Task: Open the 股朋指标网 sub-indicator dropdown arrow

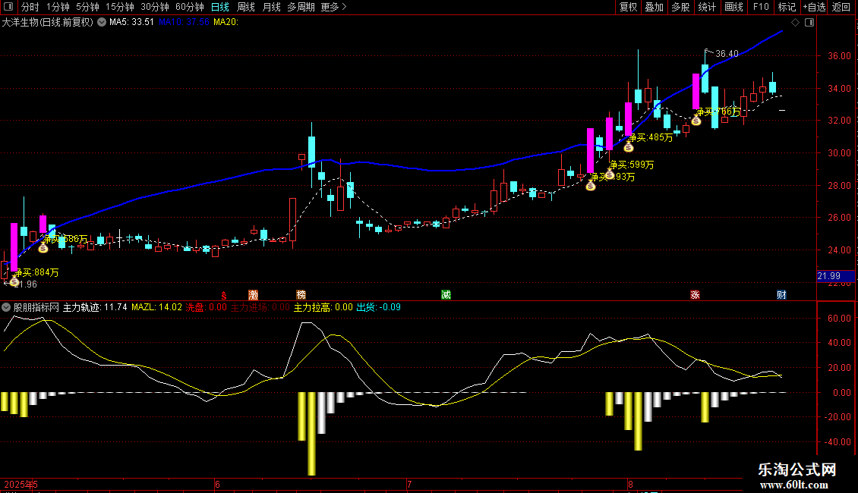Action: [x=6, y=307]
